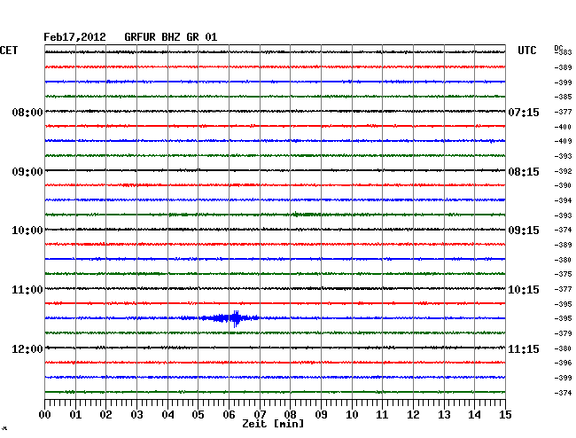Select the 09:00 CET time label
The width and height of the screenshot is (576, 438).
(x=27, y=172)
